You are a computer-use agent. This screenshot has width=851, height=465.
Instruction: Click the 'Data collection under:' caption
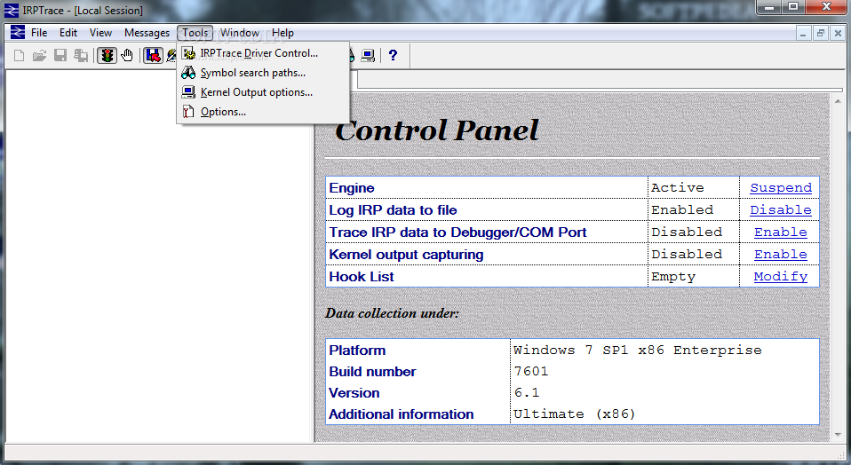tap(392, 313)
